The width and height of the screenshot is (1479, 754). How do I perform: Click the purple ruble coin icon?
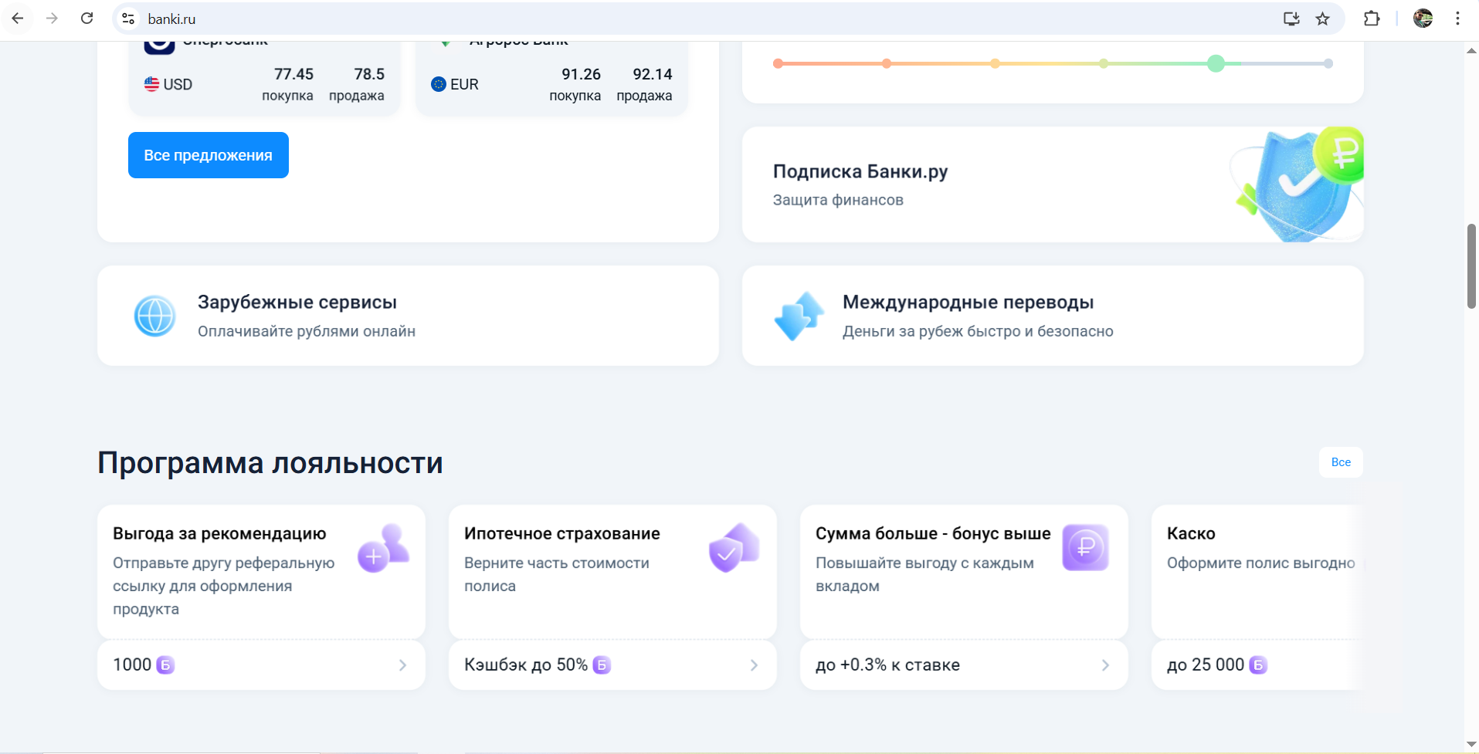click(1085, 548)
